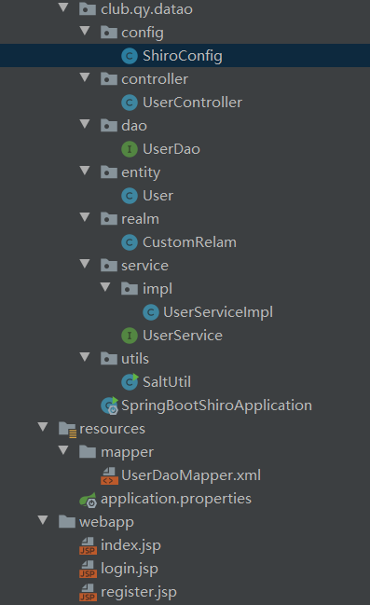Click the UserService interface icon
This screenshot has width=370, height=605.
pos(130,336)
